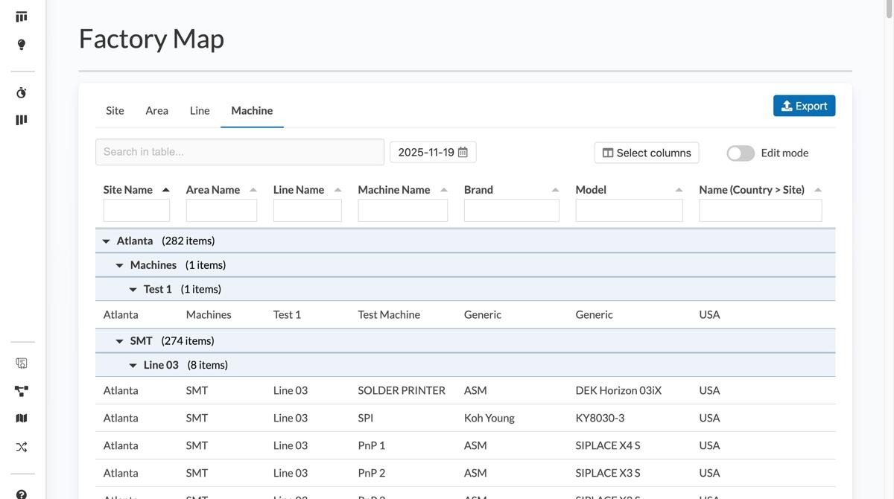
Task: Sort by Site Name arrow icon
Action: click(165, 190)
